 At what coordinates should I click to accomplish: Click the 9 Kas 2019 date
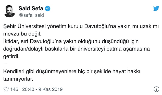51,89
